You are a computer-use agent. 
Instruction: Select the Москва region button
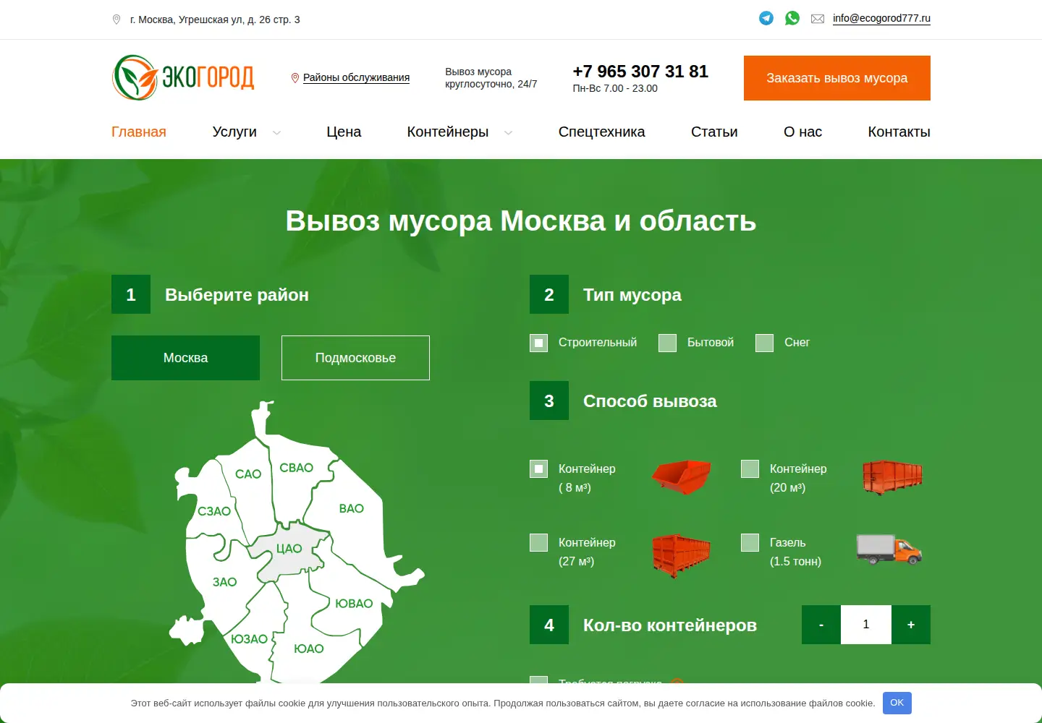click(x=185, y=358)
